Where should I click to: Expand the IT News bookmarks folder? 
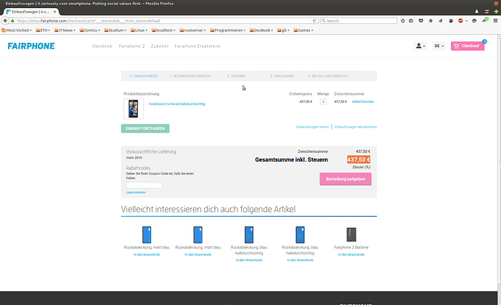[65, 30]
